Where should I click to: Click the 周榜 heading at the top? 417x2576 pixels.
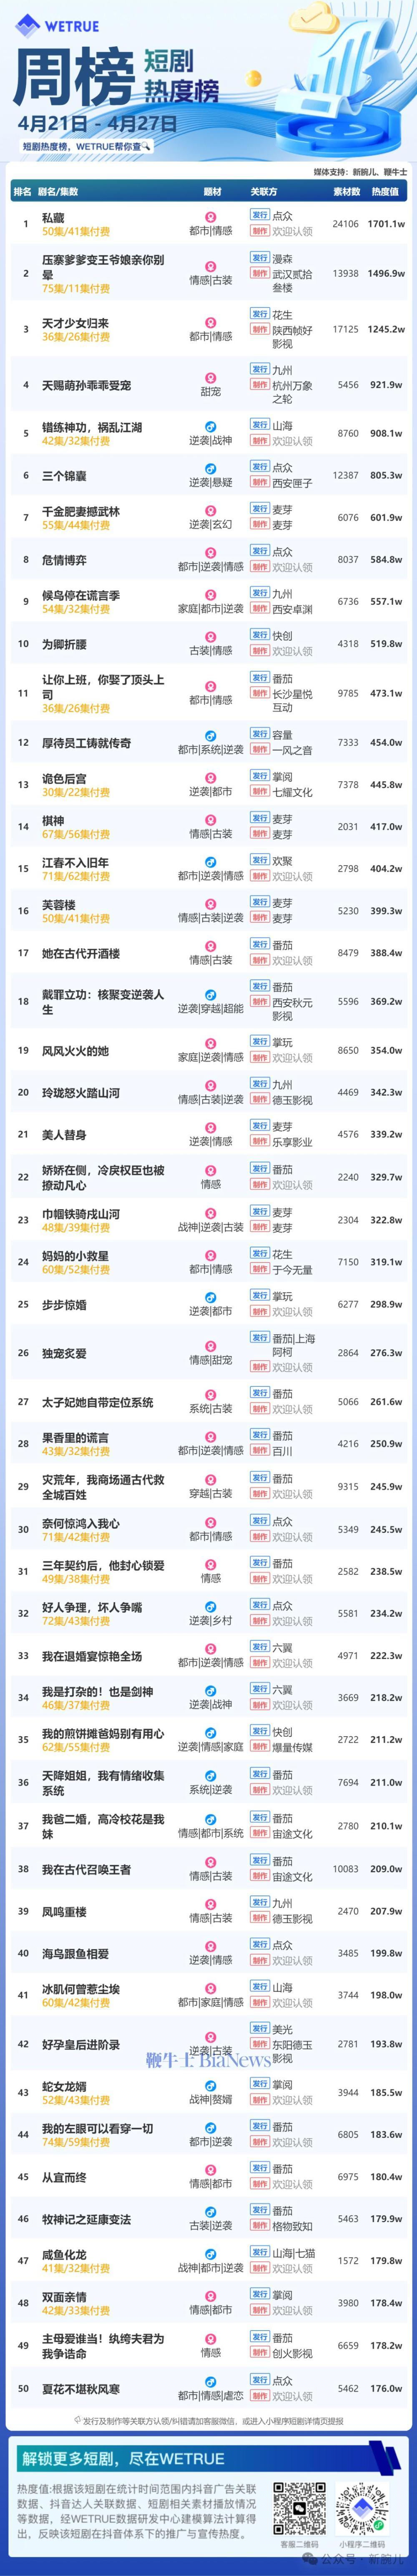coord(73,78)
